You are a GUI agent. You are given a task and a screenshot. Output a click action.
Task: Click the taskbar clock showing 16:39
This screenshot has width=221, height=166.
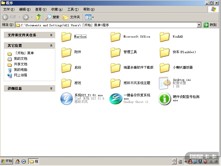(x=214, y=162)
